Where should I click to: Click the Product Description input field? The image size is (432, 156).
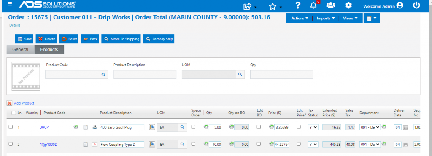pyautogui.click(x=145, y=75)
